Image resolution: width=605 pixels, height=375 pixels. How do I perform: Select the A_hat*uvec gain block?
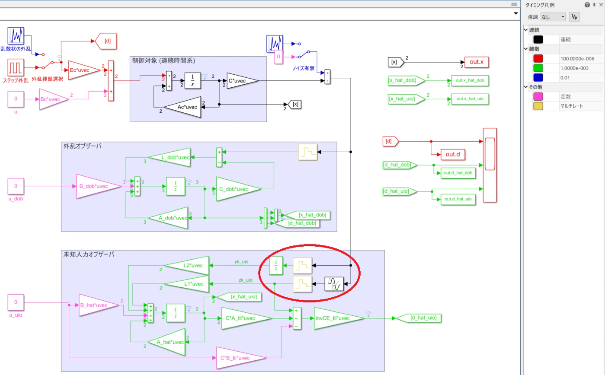coord(166,342)
